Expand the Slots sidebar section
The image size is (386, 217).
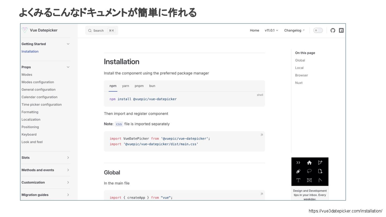click(x=68, y=158)
